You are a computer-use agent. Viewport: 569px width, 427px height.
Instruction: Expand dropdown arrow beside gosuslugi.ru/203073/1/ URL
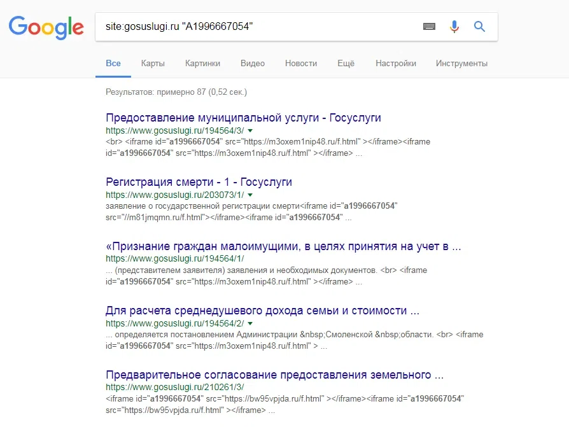pos(250,195)
